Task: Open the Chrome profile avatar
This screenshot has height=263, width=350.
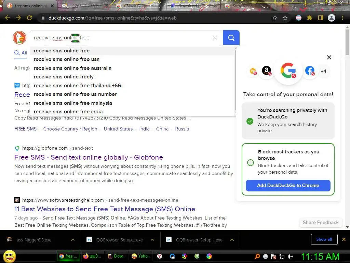Action: [332, 18]
